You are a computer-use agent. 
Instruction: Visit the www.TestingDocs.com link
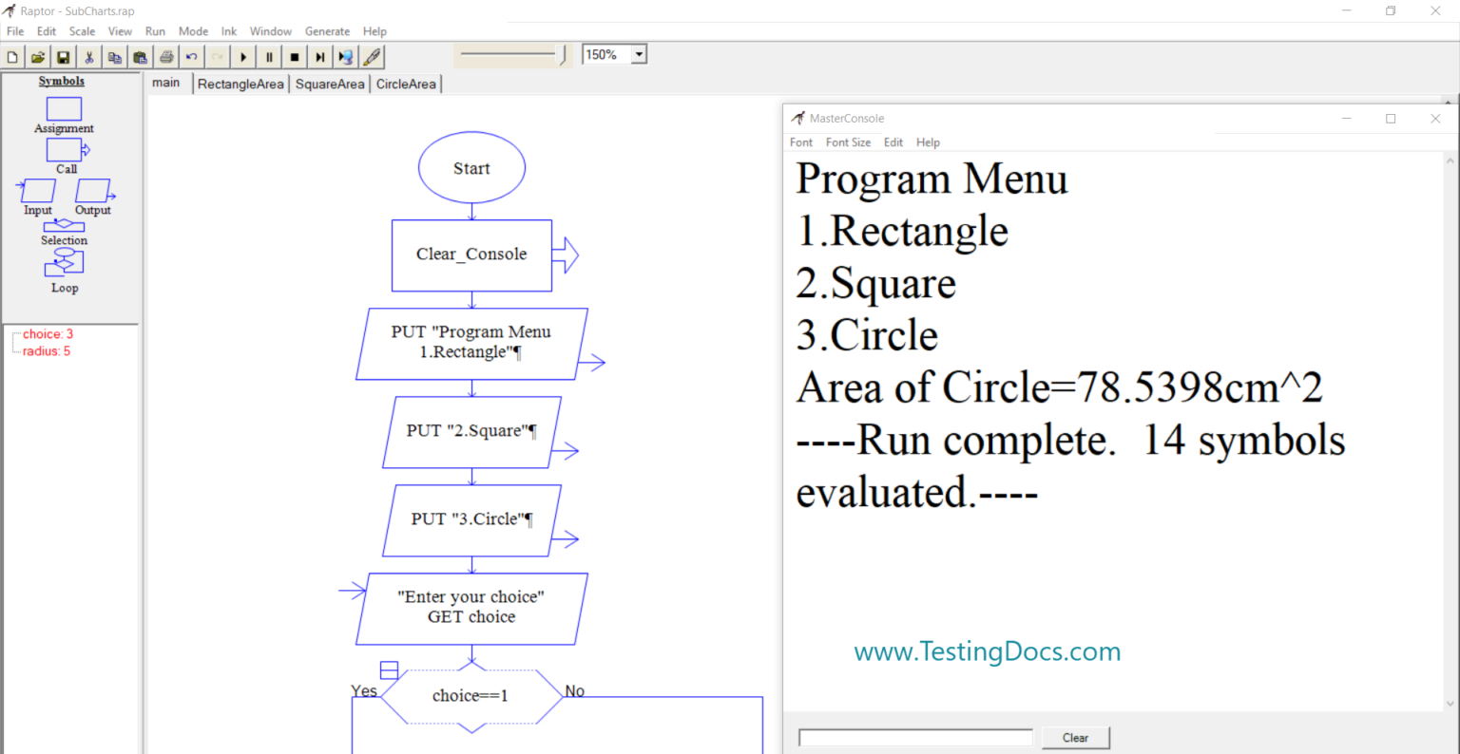[987, 651]
